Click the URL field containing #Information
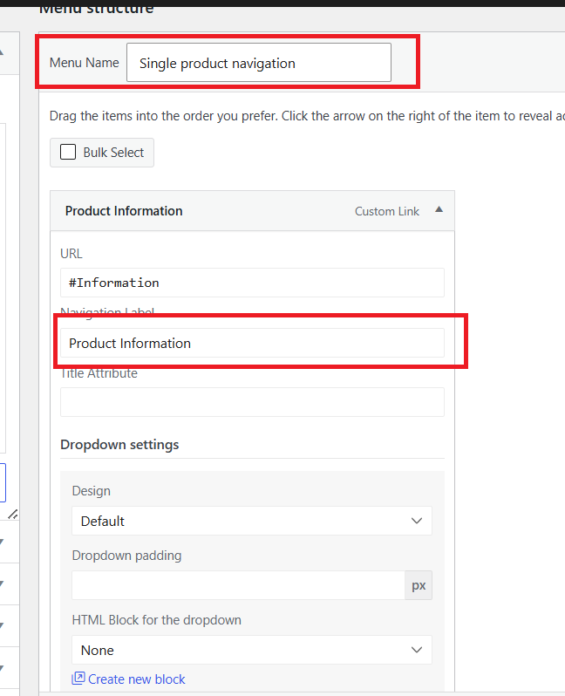565x696 pixels. click(252, 283)
